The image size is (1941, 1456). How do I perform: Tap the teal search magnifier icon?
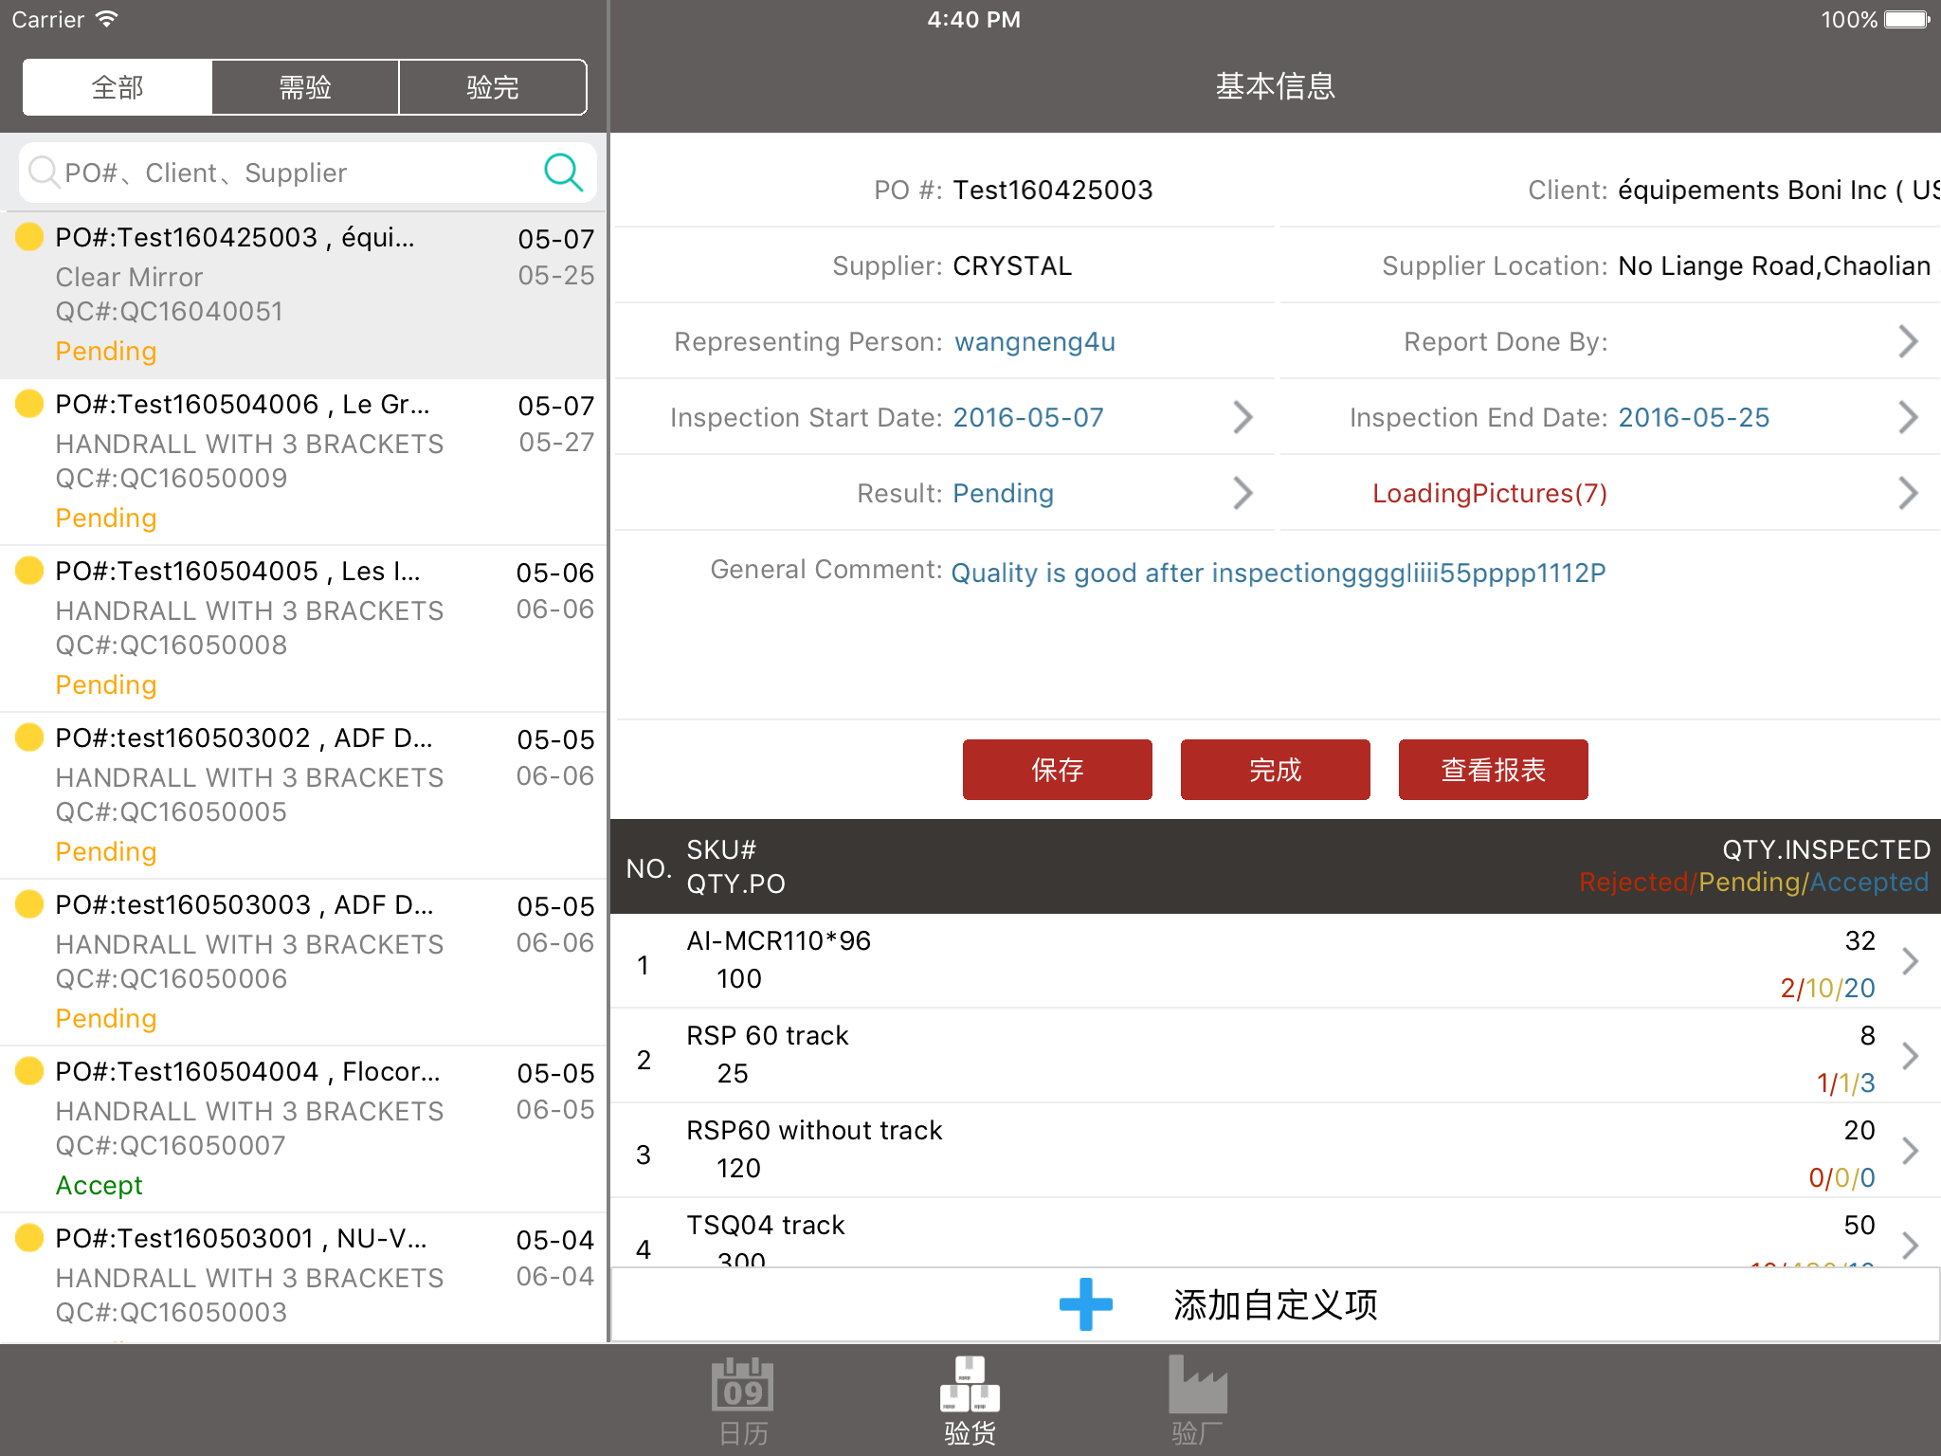tap(563, 173)
